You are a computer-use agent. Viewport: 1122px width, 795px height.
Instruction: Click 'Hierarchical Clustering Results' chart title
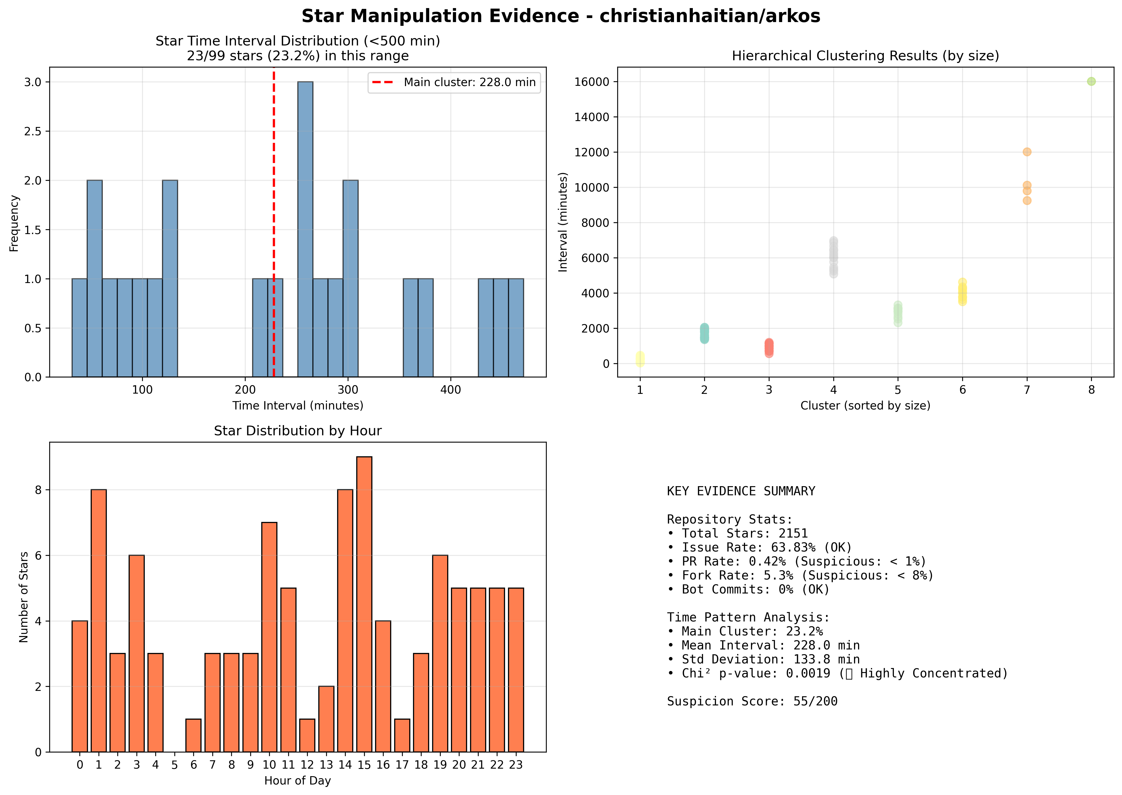pos(866,56)
